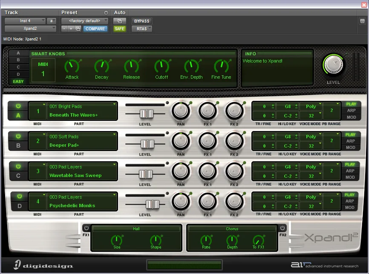Click the PAN knob for part B
Viewport: 369px width, 274px height.
click(x=181, y=141)
